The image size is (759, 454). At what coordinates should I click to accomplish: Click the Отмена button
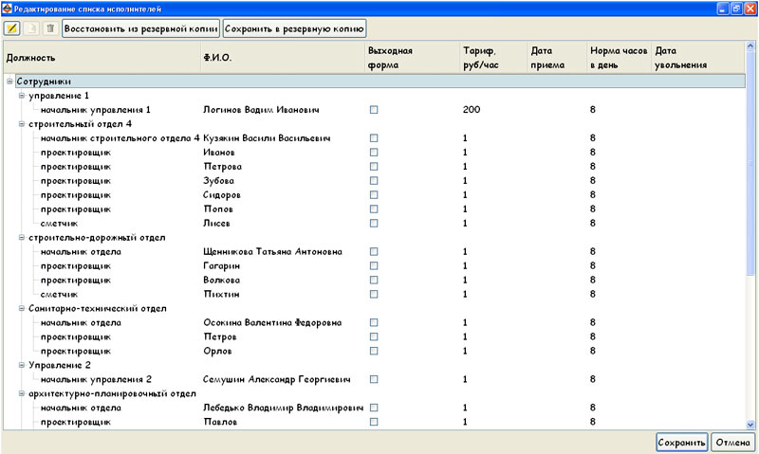pyautogui.click(x=731, y=443)
